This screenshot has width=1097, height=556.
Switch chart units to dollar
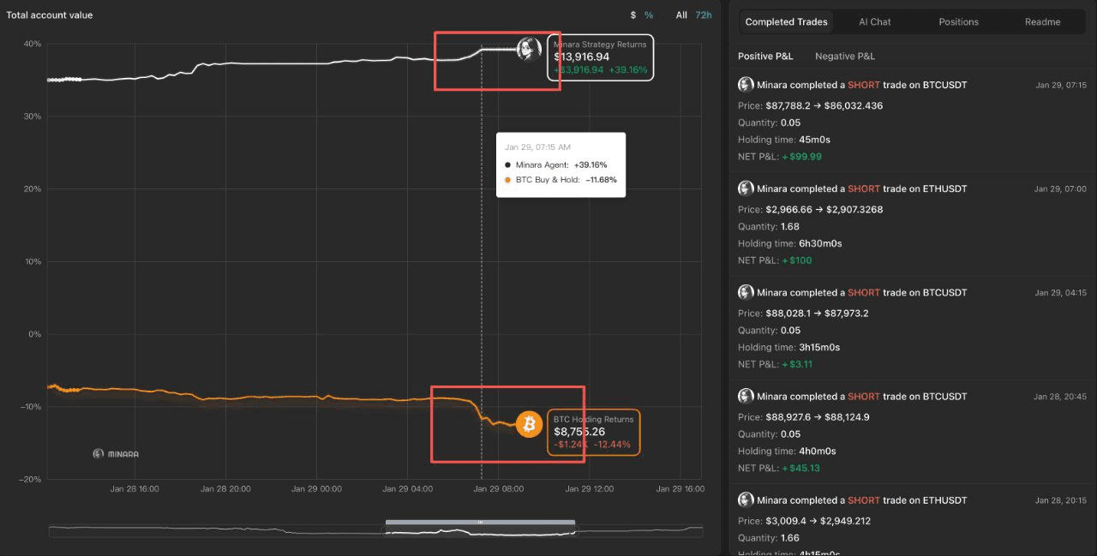click(633, 15)
